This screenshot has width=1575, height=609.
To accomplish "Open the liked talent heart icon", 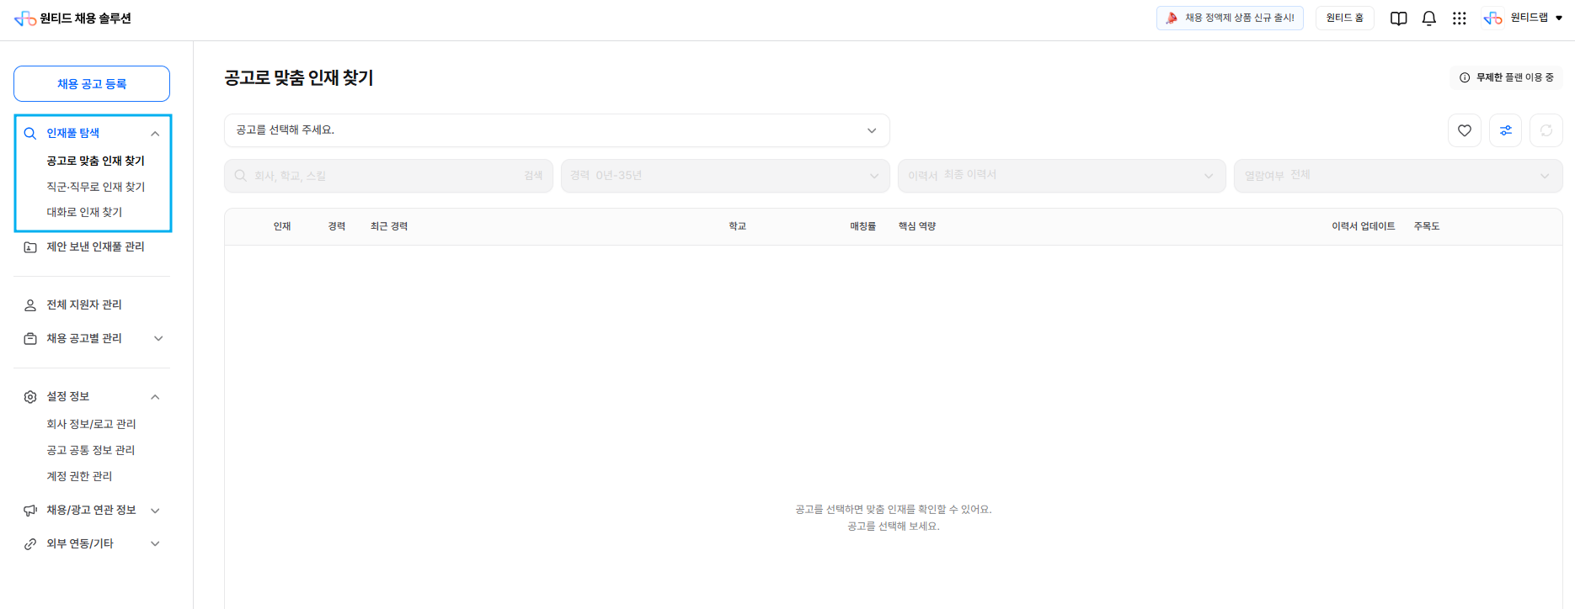I will click(1465, 130).
